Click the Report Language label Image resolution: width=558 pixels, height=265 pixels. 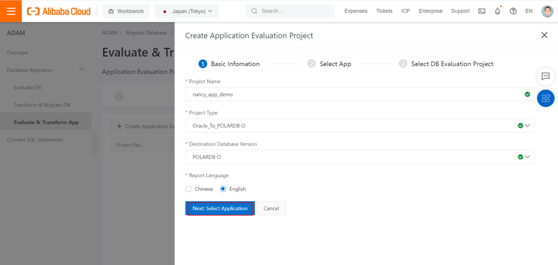point(209,175)
